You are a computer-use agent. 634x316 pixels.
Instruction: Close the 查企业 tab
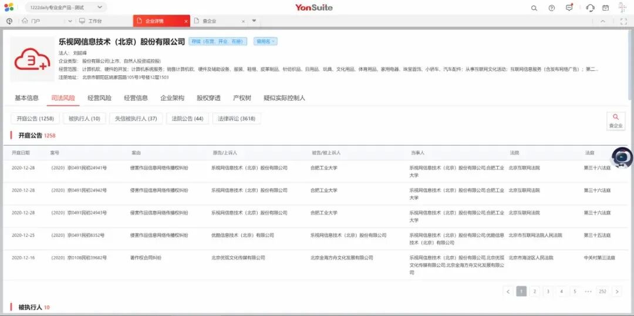point(244,22)
